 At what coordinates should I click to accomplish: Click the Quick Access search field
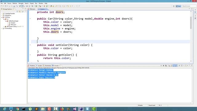pyautogui.click(x=189, y=6)
